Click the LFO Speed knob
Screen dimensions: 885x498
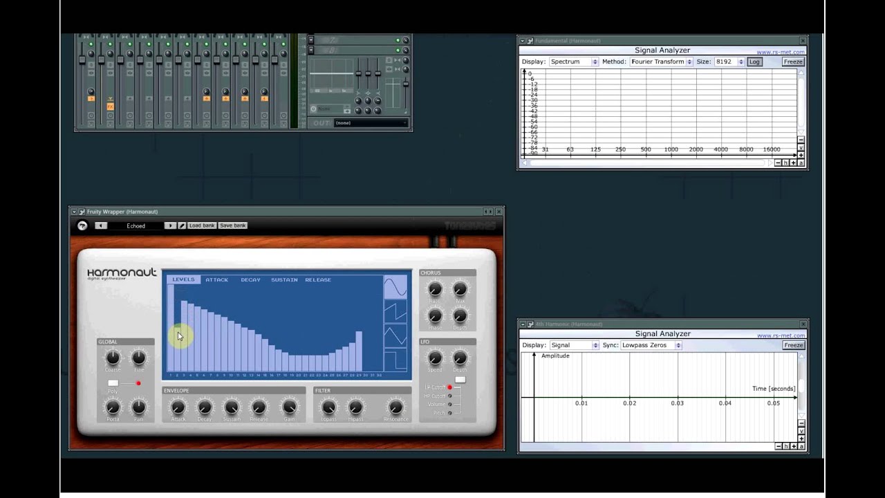click(x=435, y=358)
